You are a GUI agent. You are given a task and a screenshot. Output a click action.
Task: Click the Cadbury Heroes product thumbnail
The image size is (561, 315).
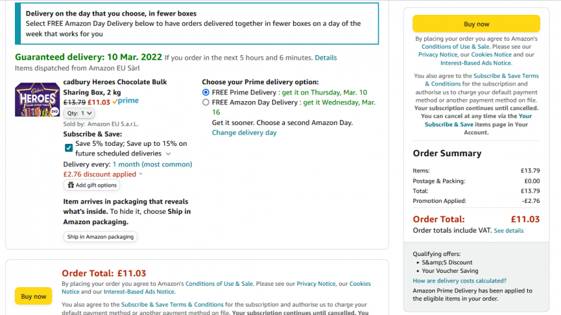point(37,99)
